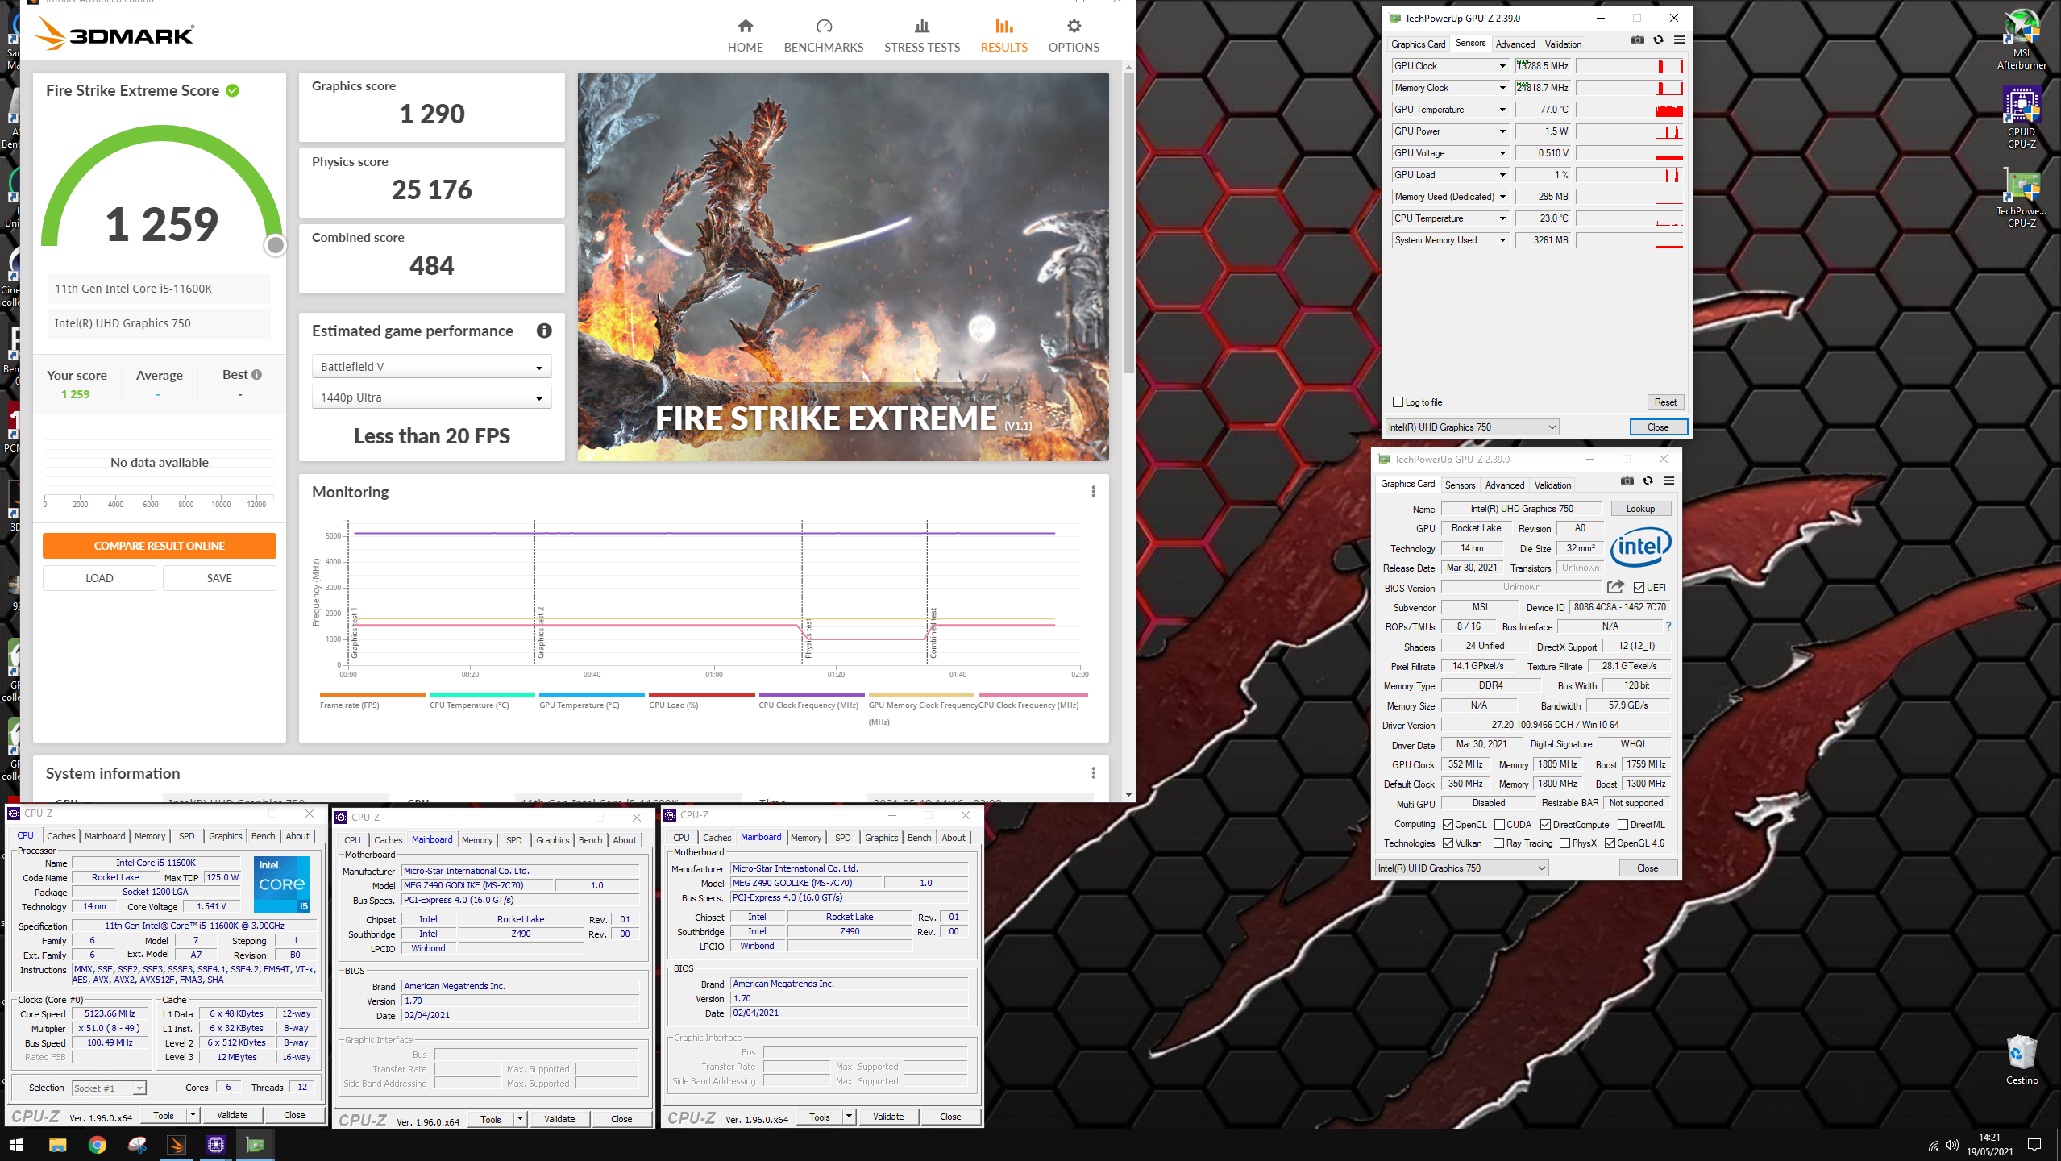This screenshot has width=2061, height=1161.
Task: Click the Lookup button in GPU-Z
Action: (1640, 509)
